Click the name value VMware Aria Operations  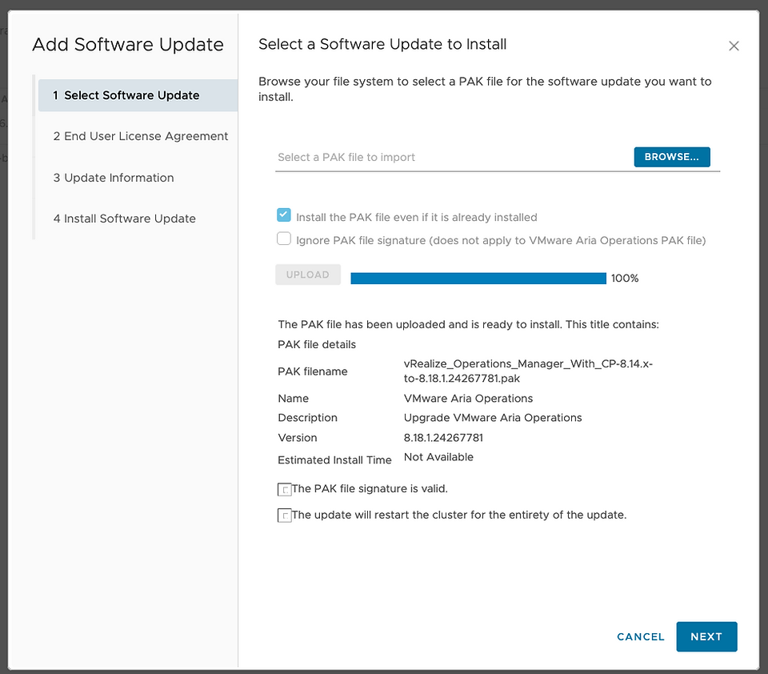pyautogui.click(x=468, y=399)
